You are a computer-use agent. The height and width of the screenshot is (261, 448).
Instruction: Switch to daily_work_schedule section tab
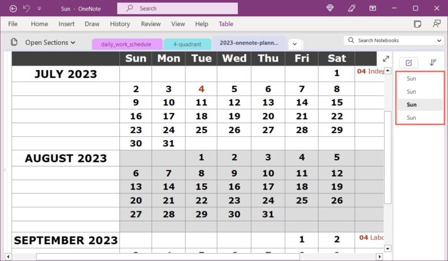127,44
